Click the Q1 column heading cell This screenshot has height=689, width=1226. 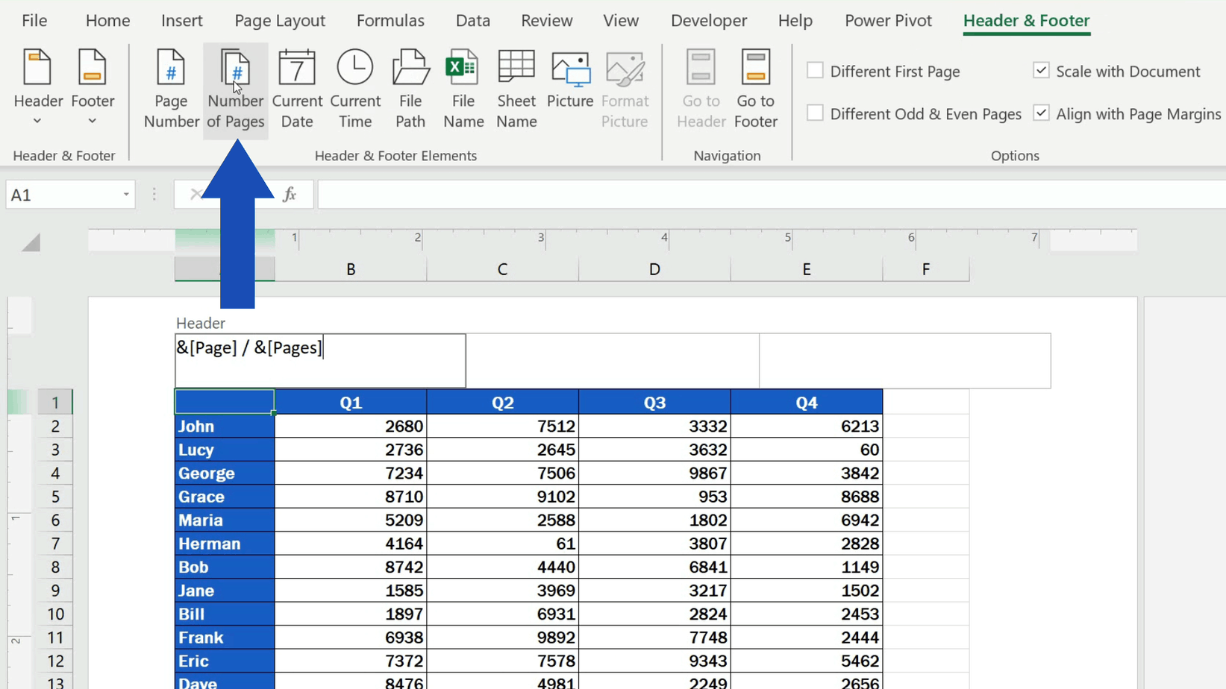coord(351,403)
